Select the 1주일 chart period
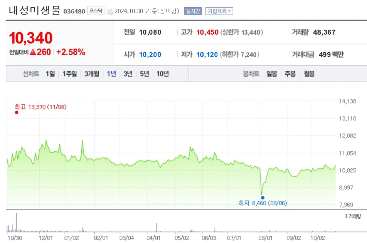This screenshot has height=243, width=367. 69,74
